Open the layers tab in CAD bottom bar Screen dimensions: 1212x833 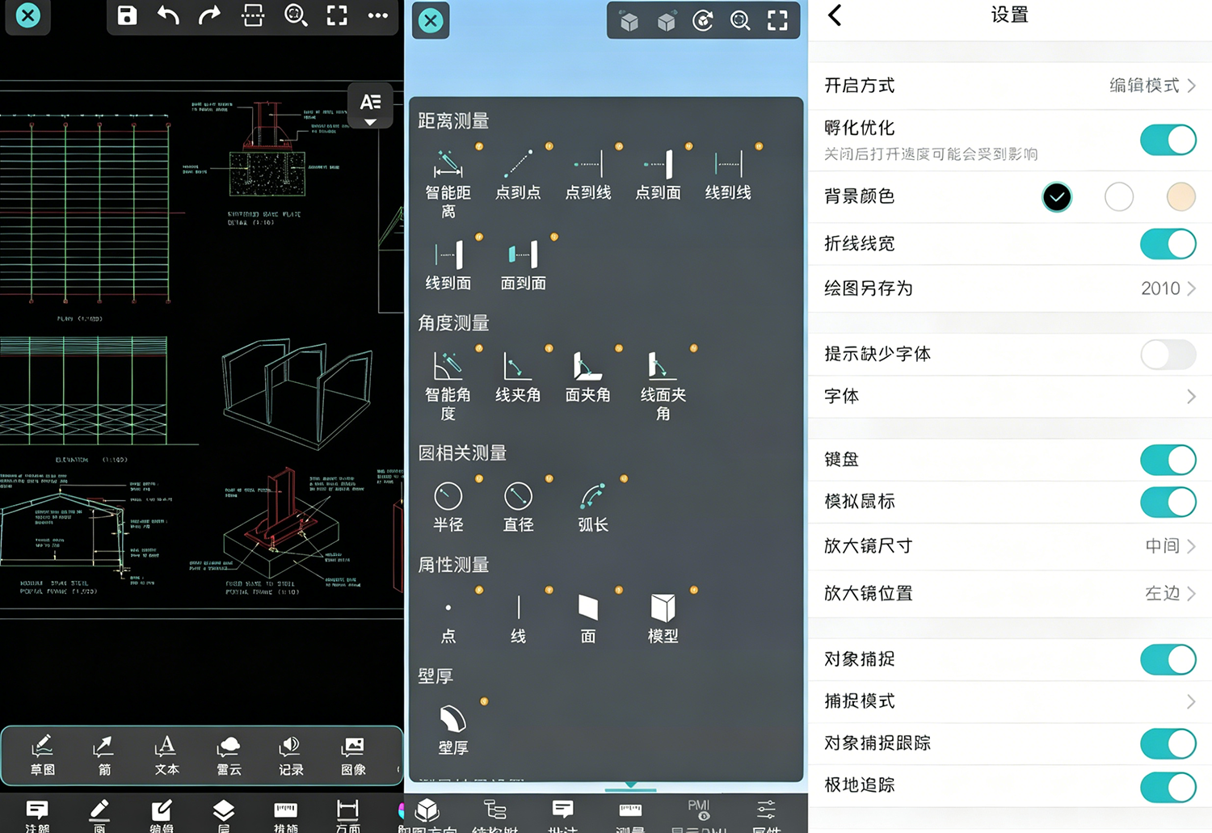coord(224,815)
